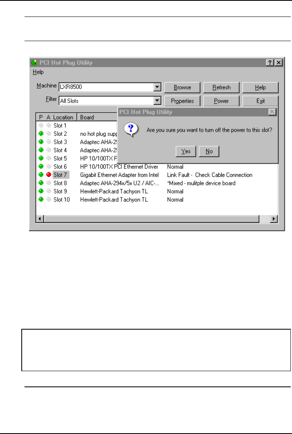Viewport: 292px width, 434px height.
Task: Click the Help button beside Refresh
Action: (260, 87)
